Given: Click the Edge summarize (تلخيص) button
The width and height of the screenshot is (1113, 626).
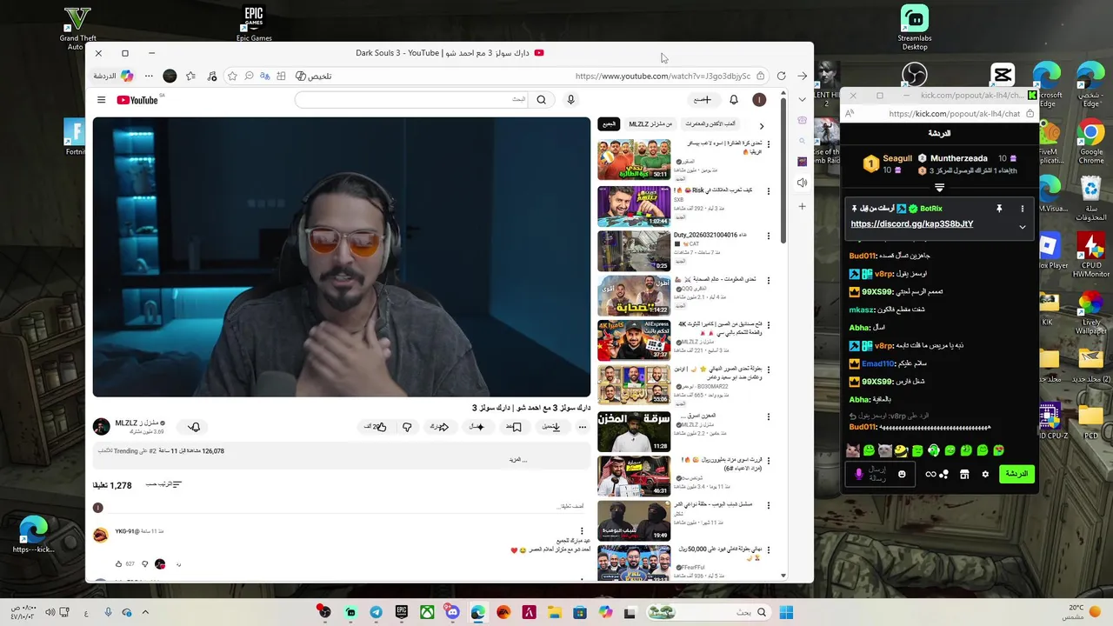Looking at the screenshot, I should (x=314, y=76).
